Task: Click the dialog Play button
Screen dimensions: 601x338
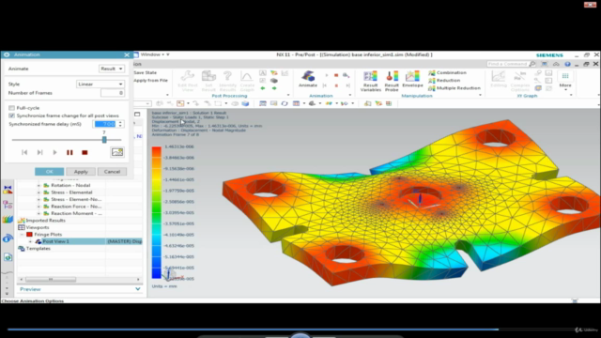Action: tap(54, 152)
